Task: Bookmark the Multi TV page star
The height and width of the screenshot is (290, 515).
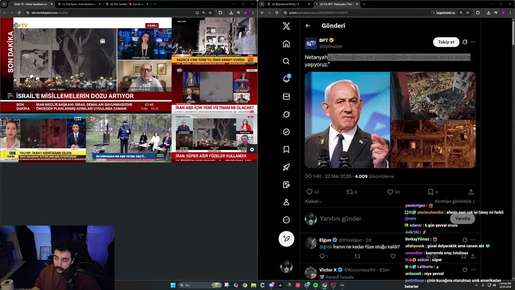Action: (x=210, y=12)
